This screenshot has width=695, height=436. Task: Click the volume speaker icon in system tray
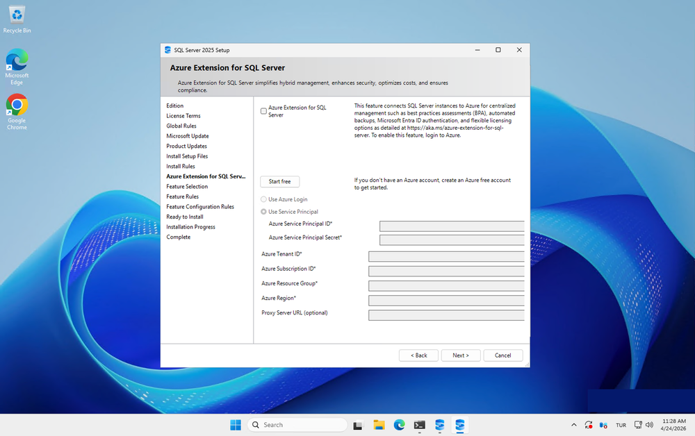tap(649, 425)
